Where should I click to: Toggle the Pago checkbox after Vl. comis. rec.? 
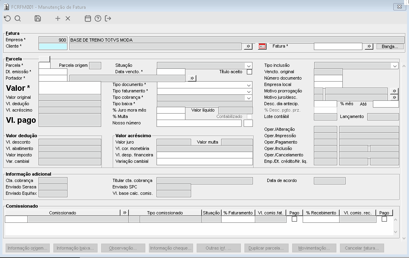(384, 219)
